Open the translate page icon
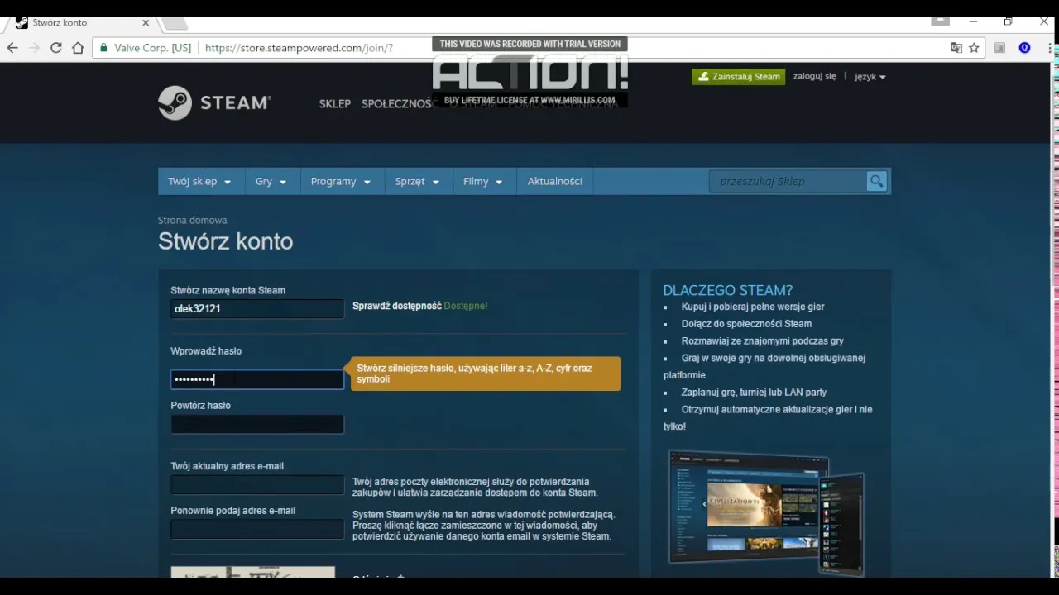 (956, 48)
